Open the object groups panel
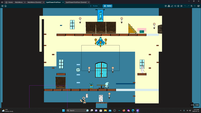The width and height of the screenshot is (201, 113). (169, 6)
